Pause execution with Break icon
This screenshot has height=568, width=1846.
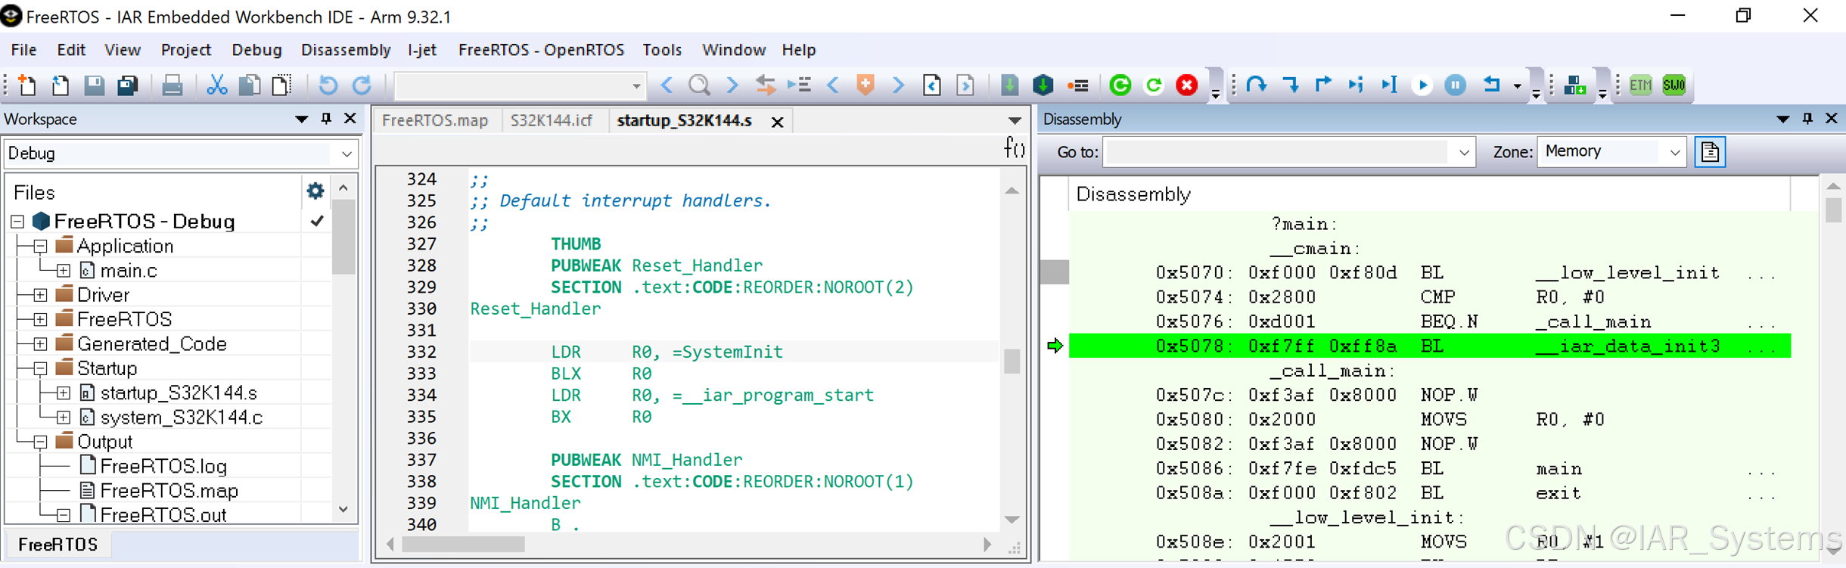click(1455, 85)
